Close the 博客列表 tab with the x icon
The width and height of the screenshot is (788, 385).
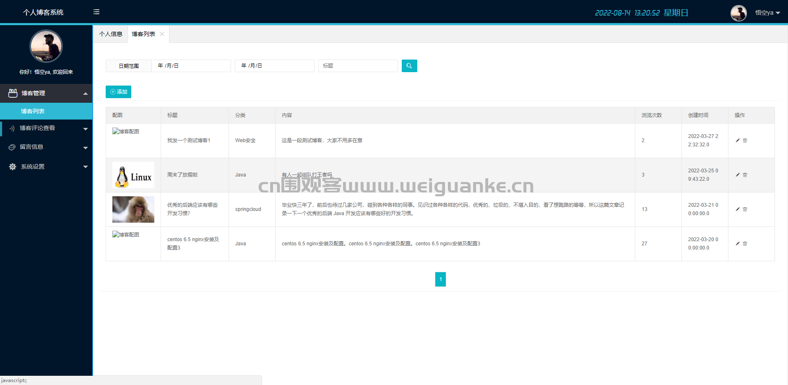tap(162, 34)
